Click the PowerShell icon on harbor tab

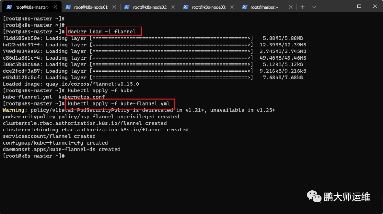244,7
